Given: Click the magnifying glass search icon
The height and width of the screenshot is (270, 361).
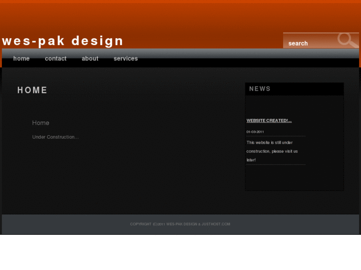Looking at the screenshot, I should tap(348, 40).
